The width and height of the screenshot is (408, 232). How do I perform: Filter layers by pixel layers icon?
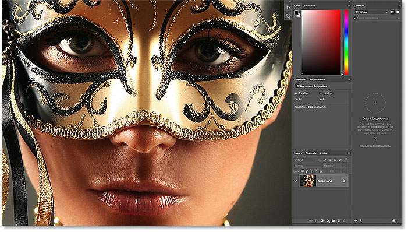click(x=320, y=160)
